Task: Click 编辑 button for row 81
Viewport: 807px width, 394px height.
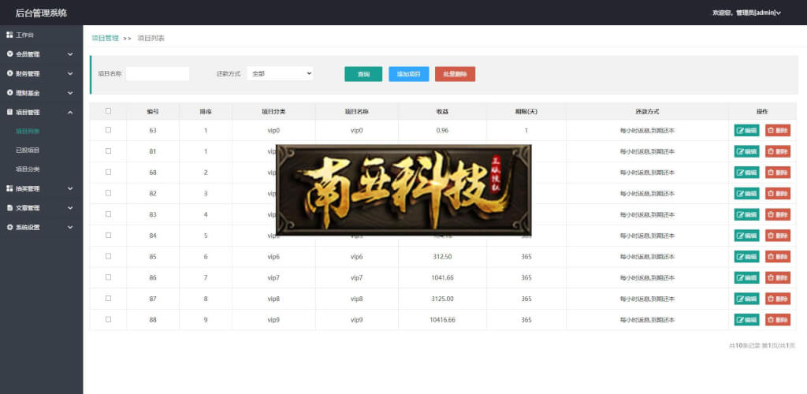Action: pos(746,151)
